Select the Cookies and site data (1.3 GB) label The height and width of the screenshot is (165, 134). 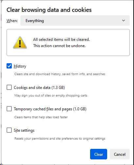(x=39, y=88)
